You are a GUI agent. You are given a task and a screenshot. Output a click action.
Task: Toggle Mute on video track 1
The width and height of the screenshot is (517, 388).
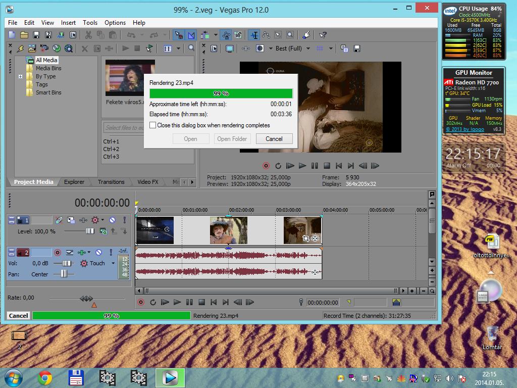112,220
